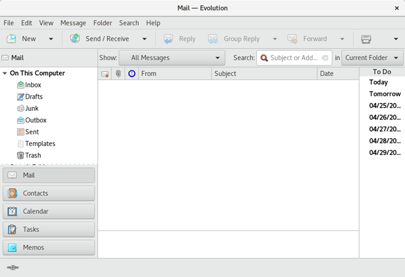Click the New mail envelope icon
405x277 pixels.
[x=12, y=39]
